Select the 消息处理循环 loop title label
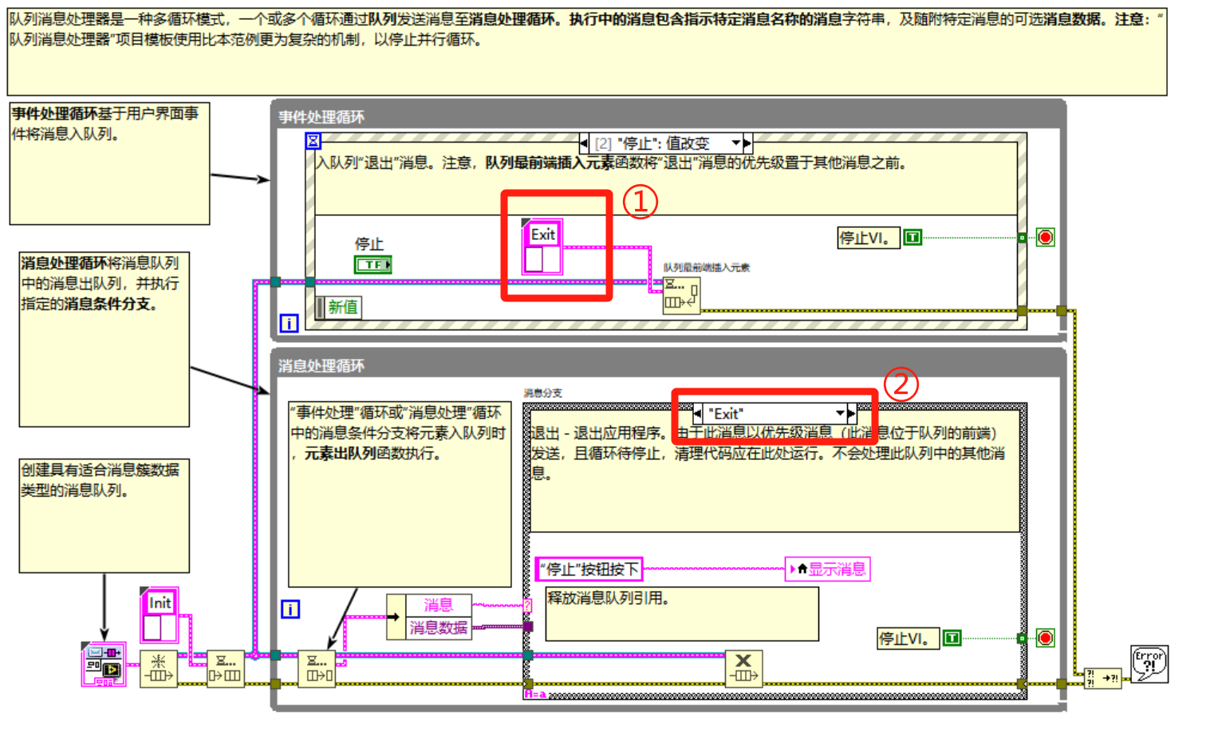This screenshot has height=732, width=1218. click(x=321, y=366)
